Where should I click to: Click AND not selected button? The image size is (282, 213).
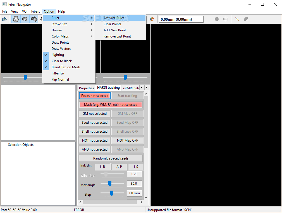(95, 149)
